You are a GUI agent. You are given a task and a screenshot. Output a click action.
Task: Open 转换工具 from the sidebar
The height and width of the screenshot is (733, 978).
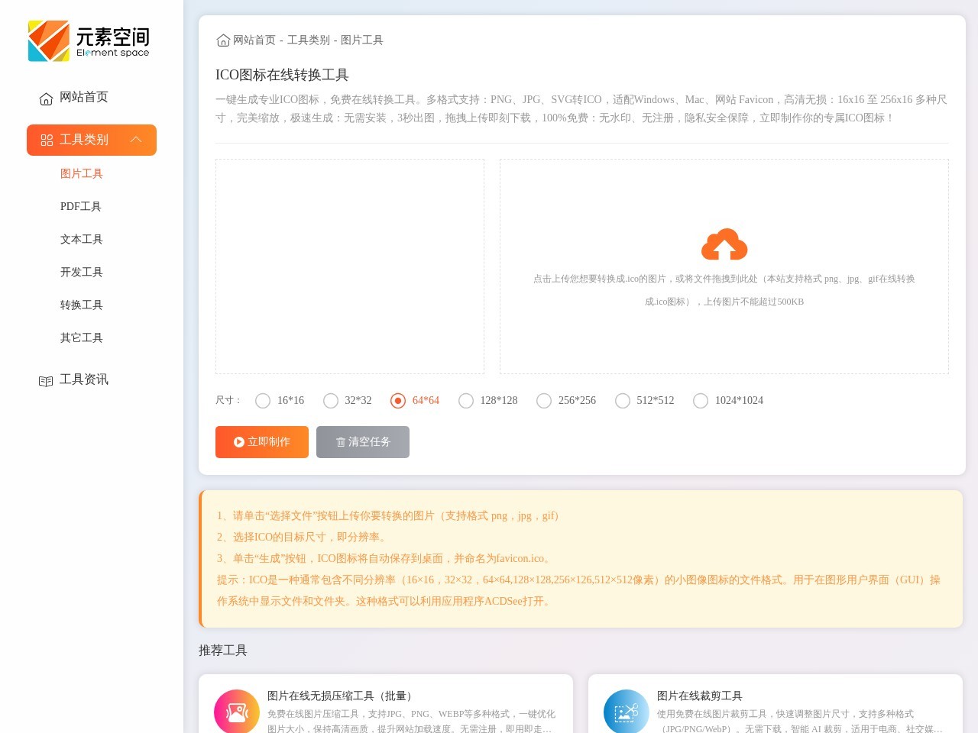82,305
